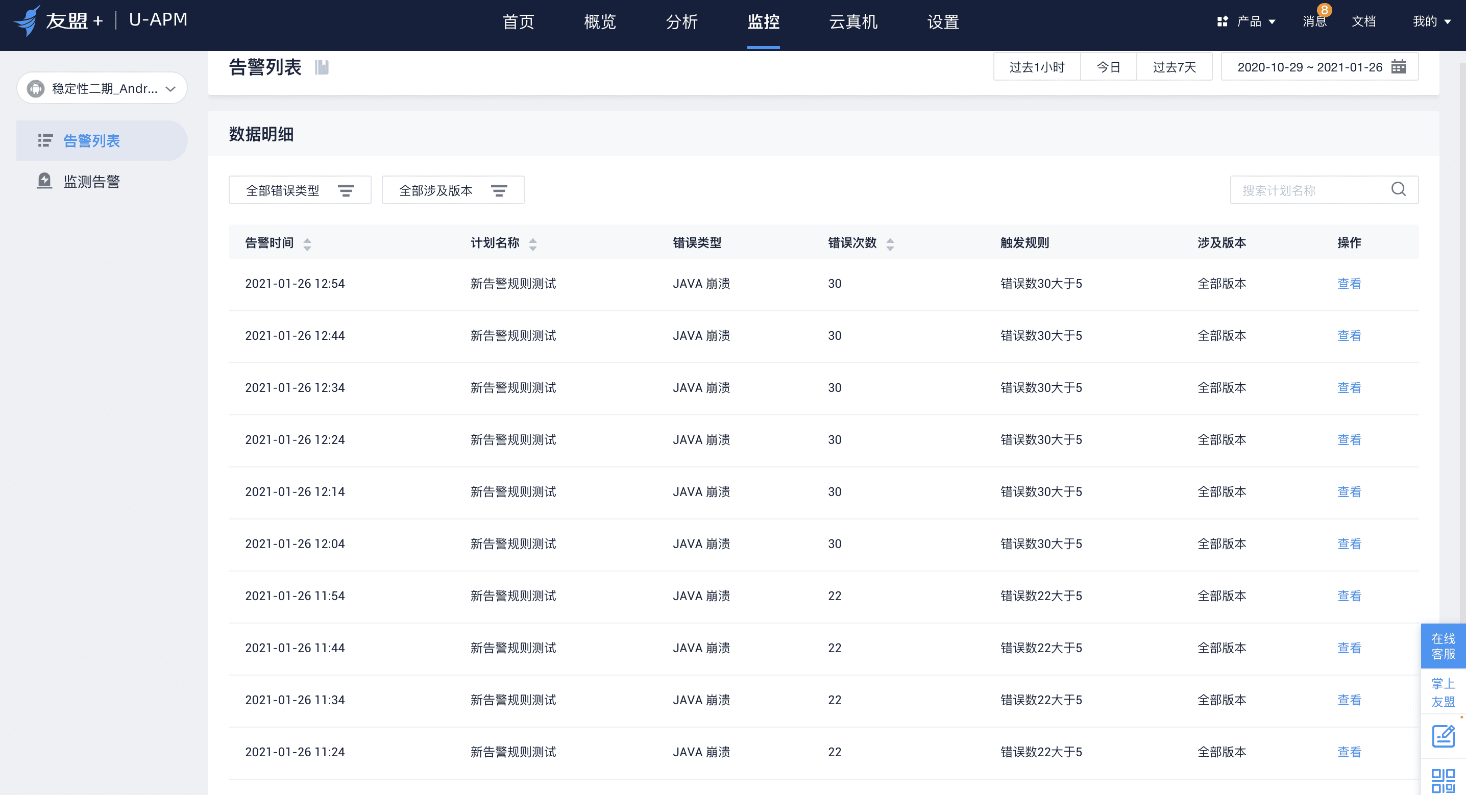The height and width of the screenshot is (795, 1466).
Task: Open the 设置 tab
Action: point(943,21)
